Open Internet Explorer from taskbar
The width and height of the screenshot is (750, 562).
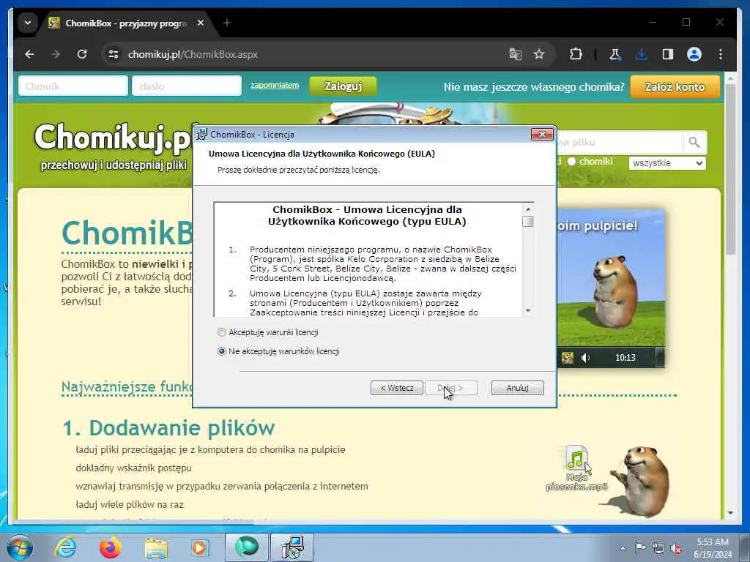click(65, 547)
